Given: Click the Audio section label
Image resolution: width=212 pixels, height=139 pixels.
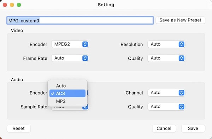Looking at the screenshot, I should [17, 80].
